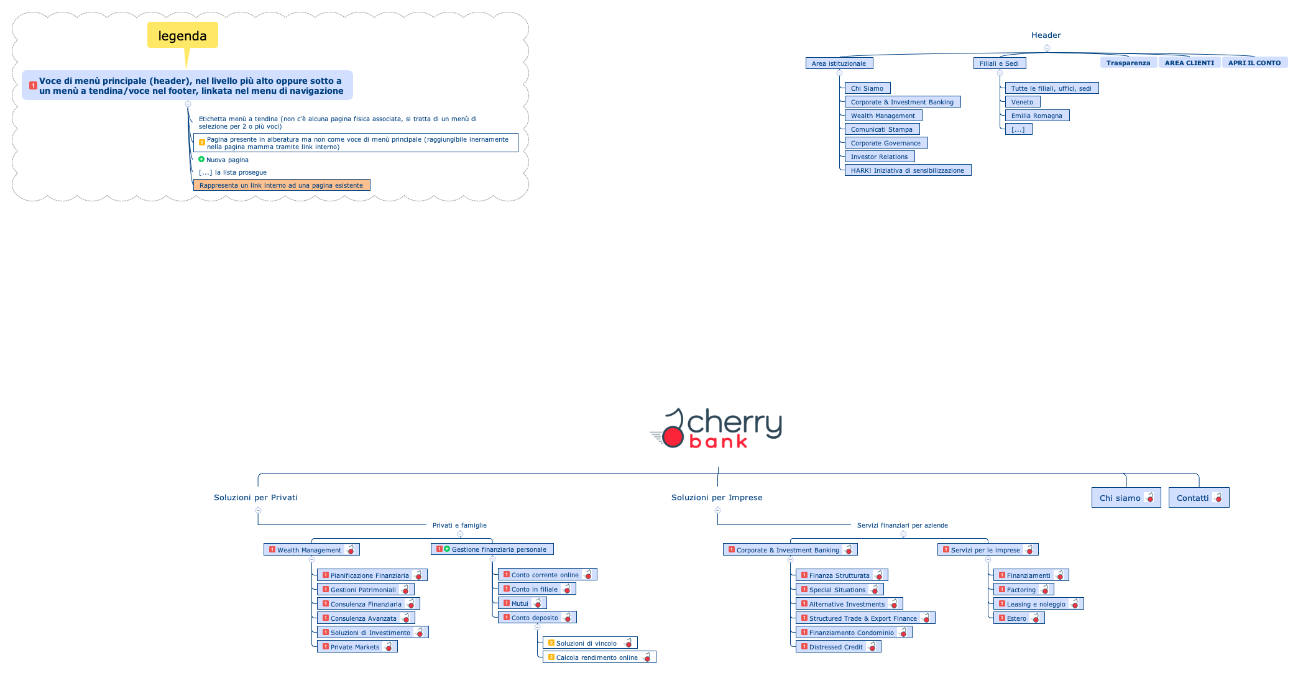Image resolution: width=1298 pixels, height=673 pixels.
Task: Click cherry icon on Servizi per le imprese
Action: 1030,549
